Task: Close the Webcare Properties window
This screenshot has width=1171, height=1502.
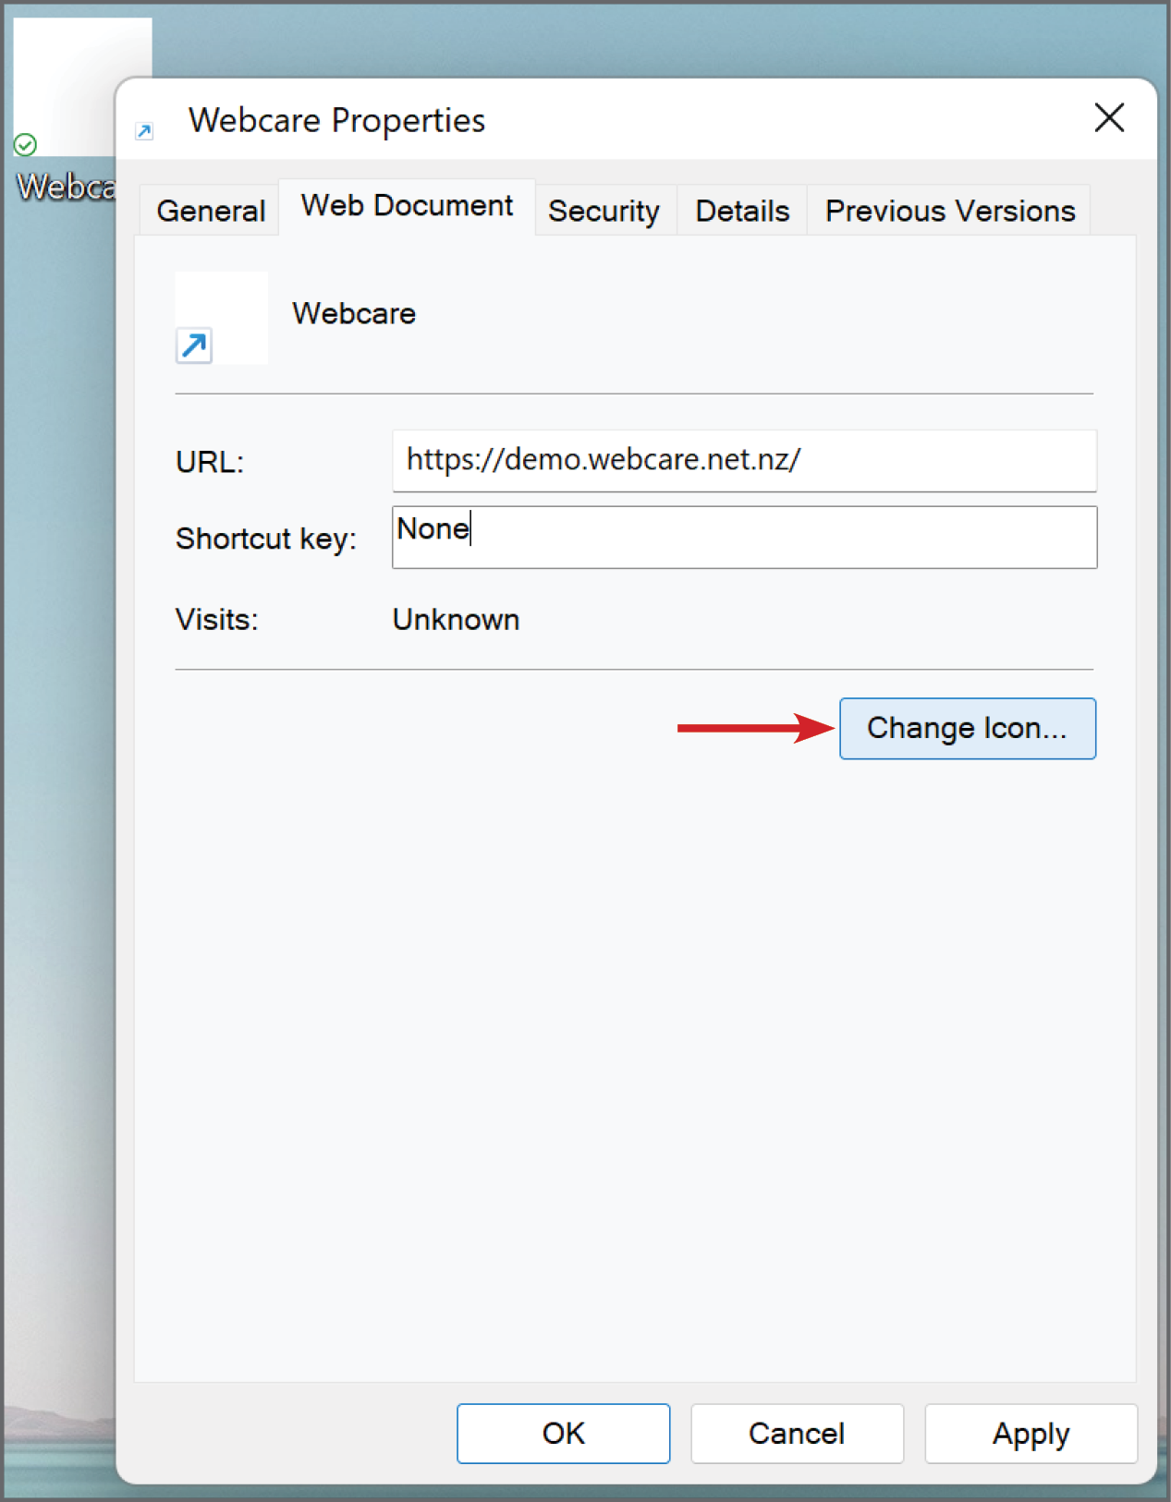Action: point(1109,118)
